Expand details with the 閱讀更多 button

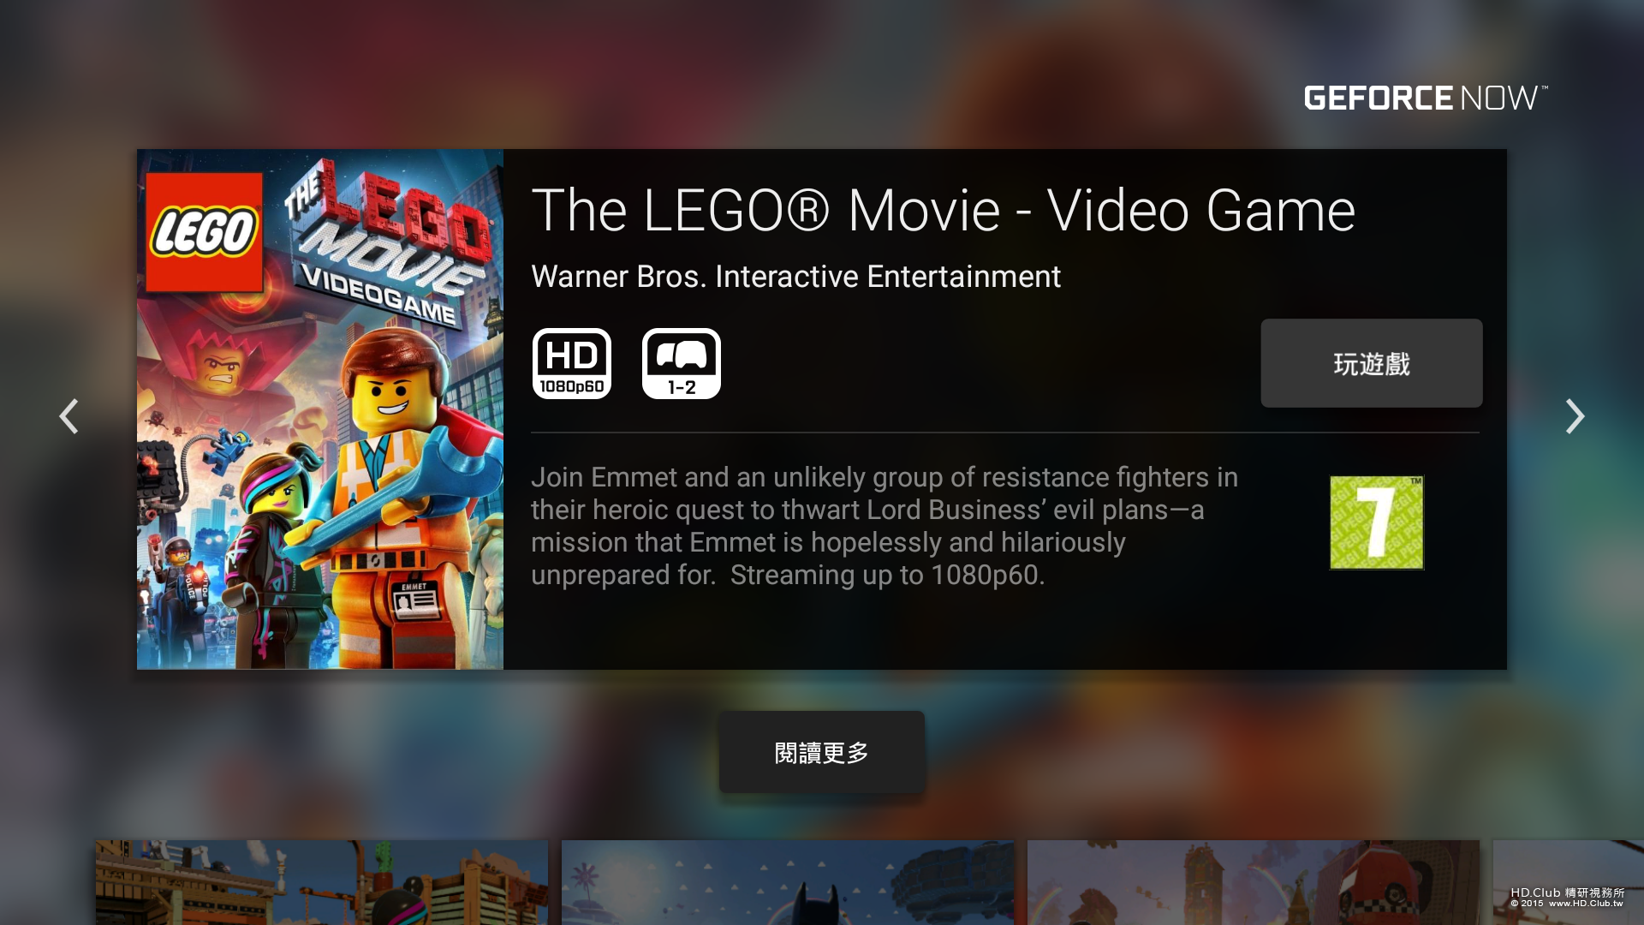tap(822, 752)
